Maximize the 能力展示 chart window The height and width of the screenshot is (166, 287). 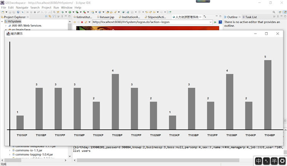click(x=266, y=34)
